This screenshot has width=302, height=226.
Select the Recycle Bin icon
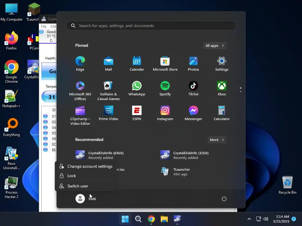pos(287,185)
